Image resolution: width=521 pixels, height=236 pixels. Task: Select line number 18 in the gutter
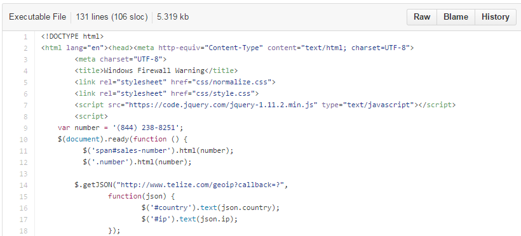24,231
